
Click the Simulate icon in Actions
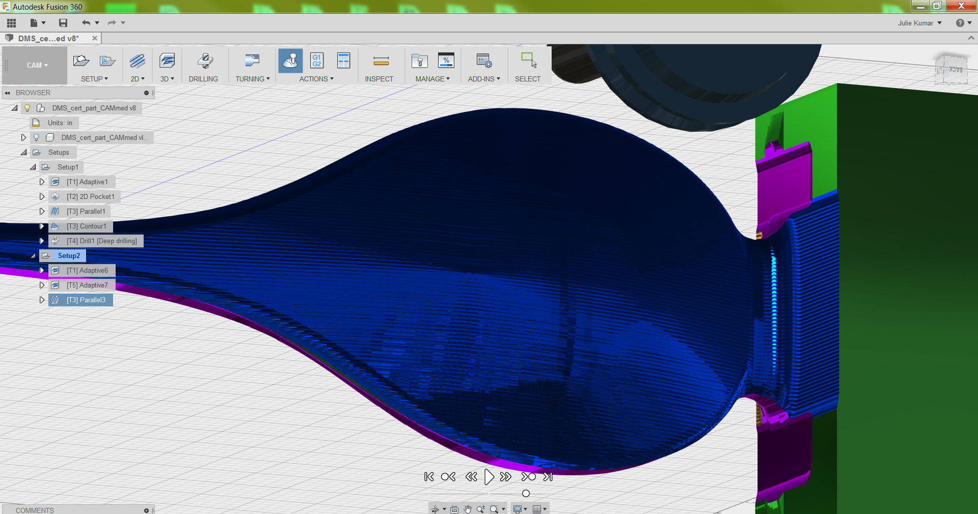tap(290, 61)
